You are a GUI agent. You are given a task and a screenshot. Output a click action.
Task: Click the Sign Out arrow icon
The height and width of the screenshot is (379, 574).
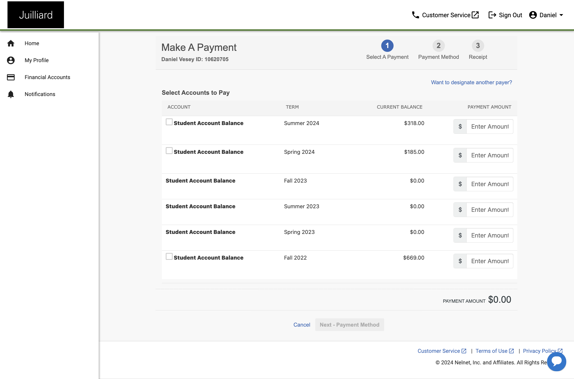coord(492,15)
